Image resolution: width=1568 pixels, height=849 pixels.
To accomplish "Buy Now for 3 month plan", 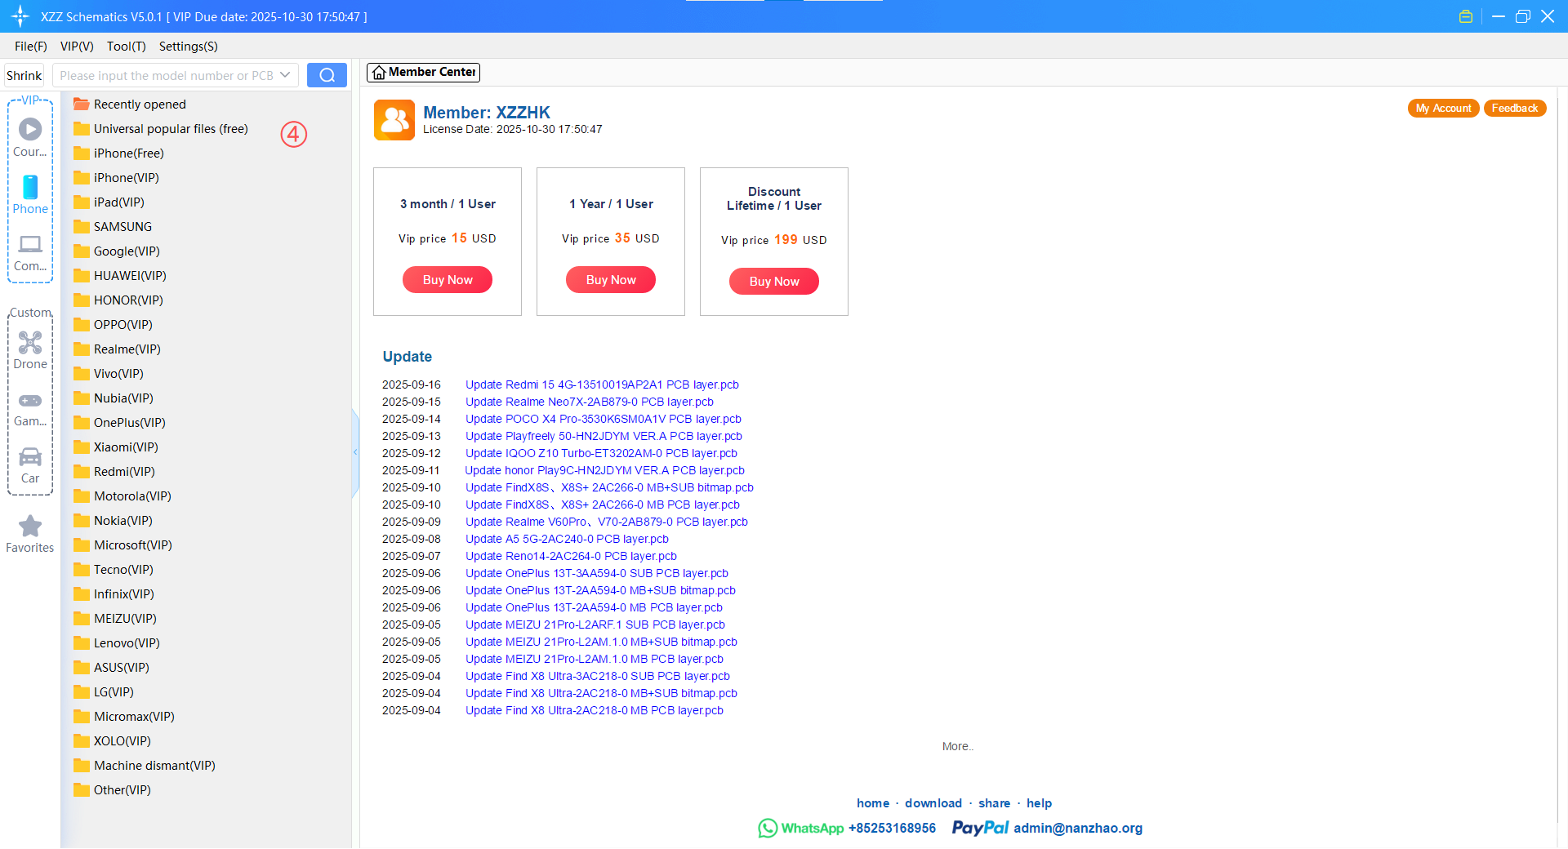I will click(448, 280).
